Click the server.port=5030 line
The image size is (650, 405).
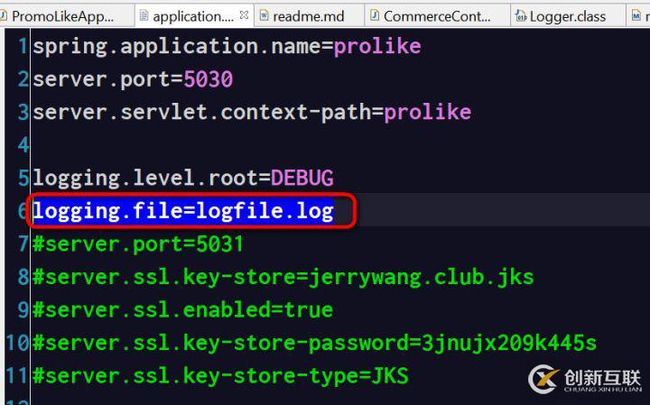(133, 78)
